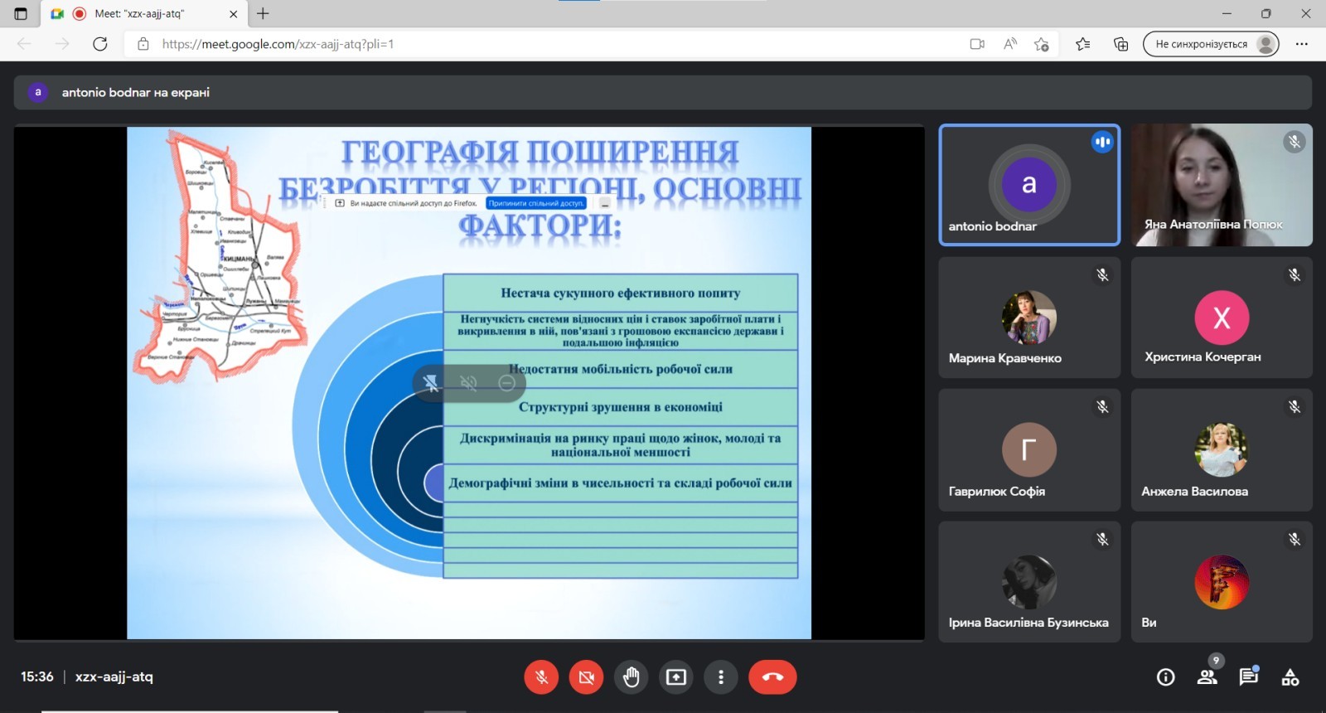Open Edge settings and more menu

[x=1302, y=44]
